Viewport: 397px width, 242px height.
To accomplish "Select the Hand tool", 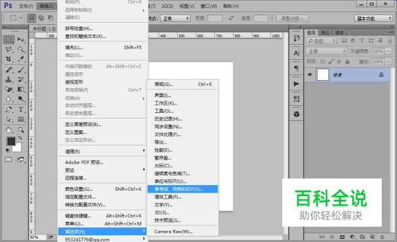I will click(9, 130).
